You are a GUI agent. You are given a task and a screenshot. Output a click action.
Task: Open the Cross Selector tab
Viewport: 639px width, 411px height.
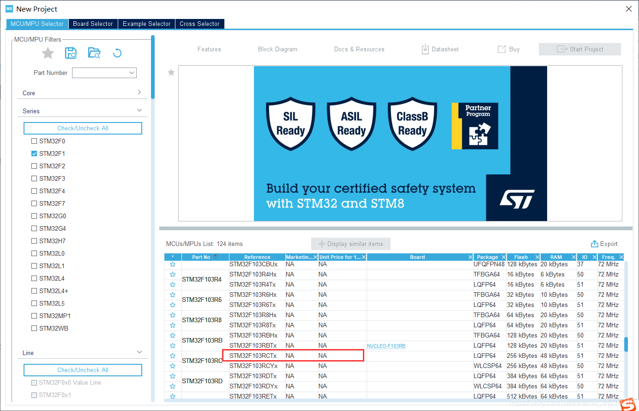199,24
